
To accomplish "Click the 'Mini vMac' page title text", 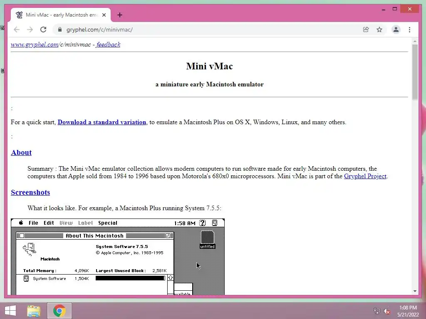I will [x=210, y=66].
